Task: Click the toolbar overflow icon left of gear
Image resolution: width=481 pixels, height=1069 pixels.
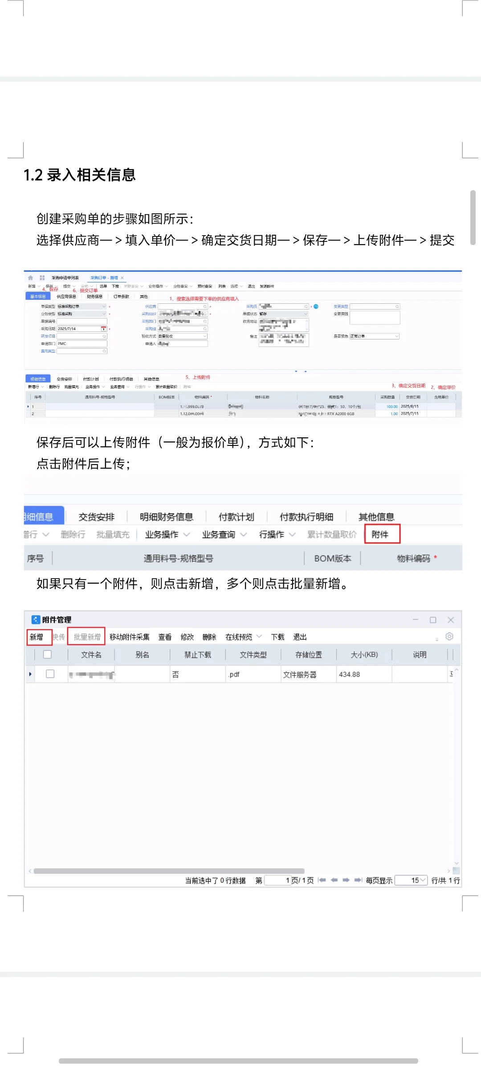Action: pyautogui.click(x=437, y=639)
